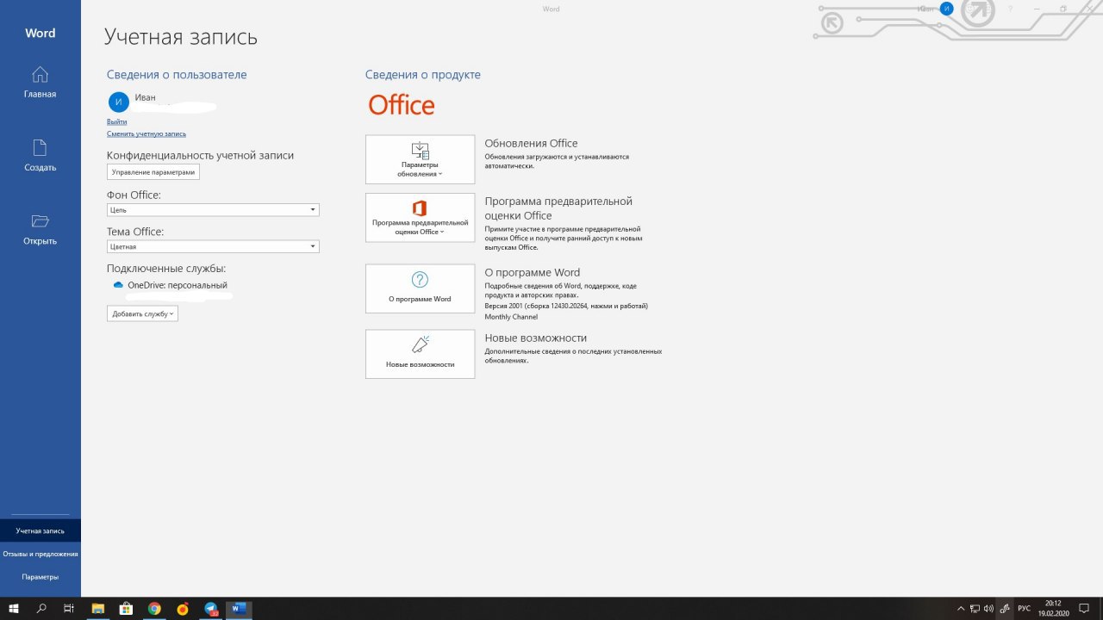Launch File Explorer from taskbar
The height and width of the screenshot is (620, 1103).
point(97,609)
